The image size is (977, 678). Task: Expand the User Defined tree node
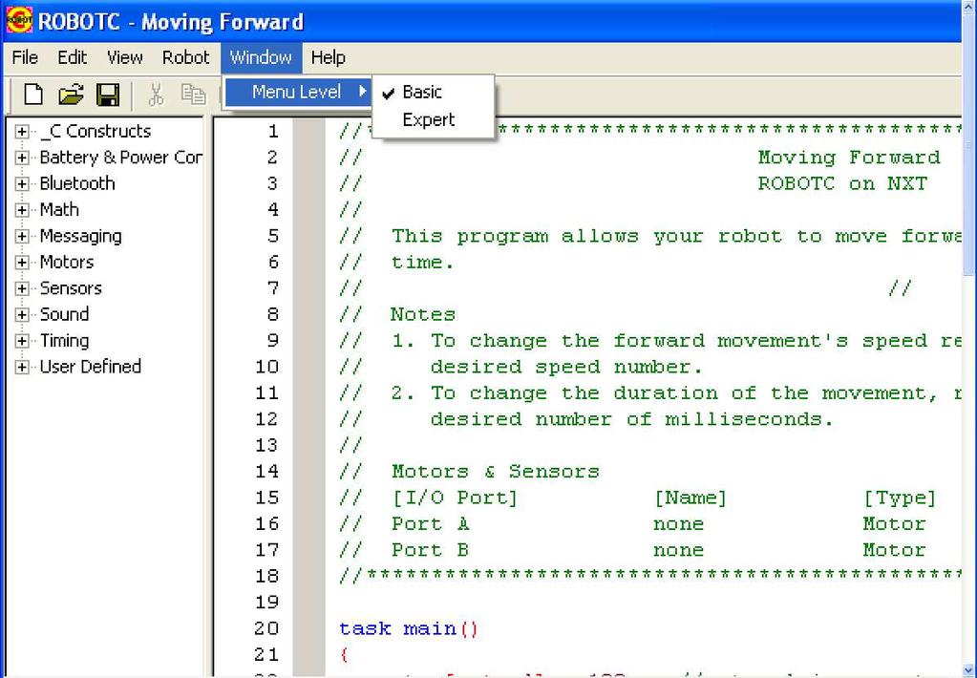[22, 367]
